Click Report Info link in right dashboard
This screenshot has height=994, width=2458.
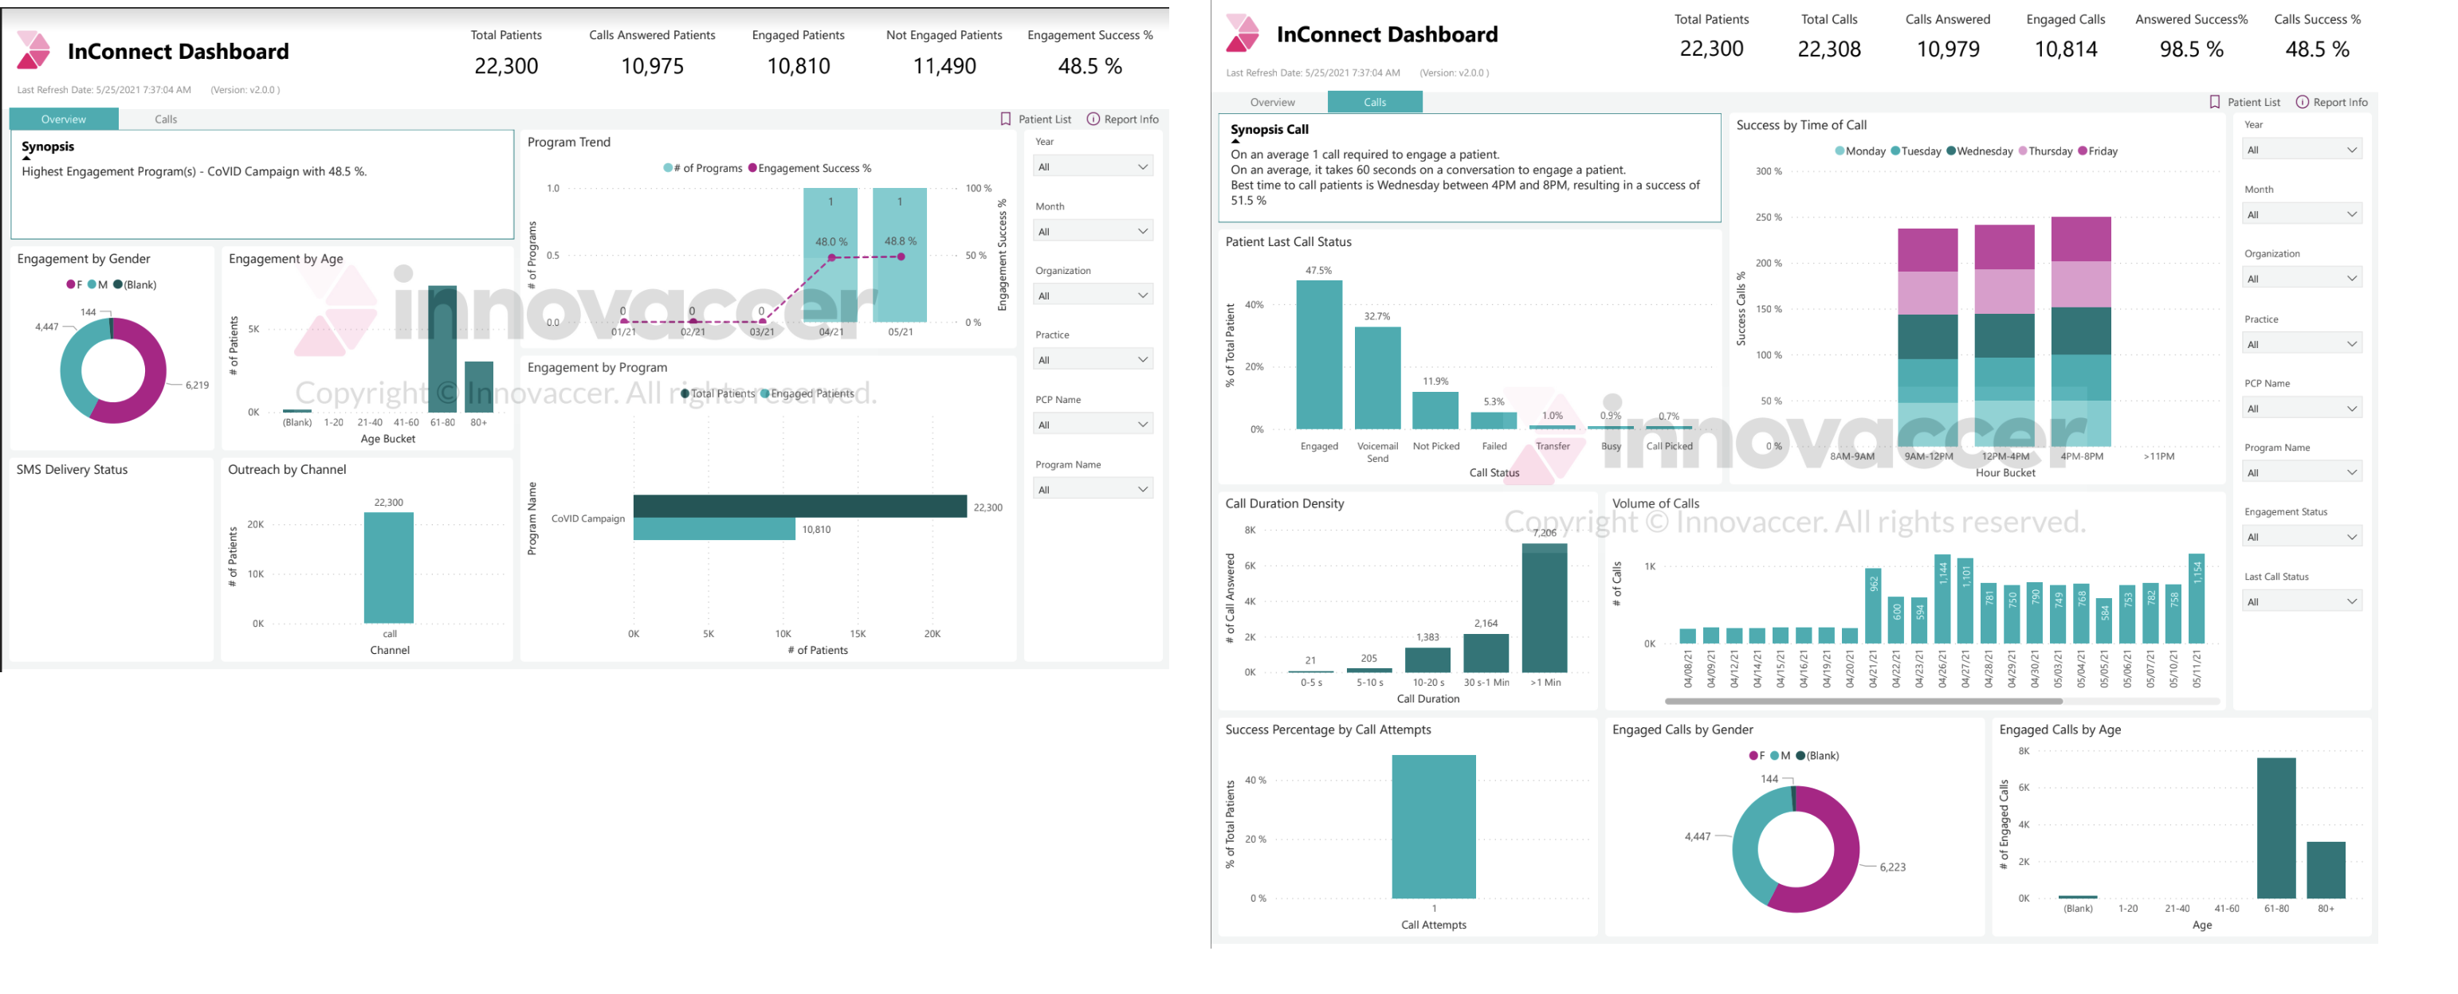coord(2341,102)
